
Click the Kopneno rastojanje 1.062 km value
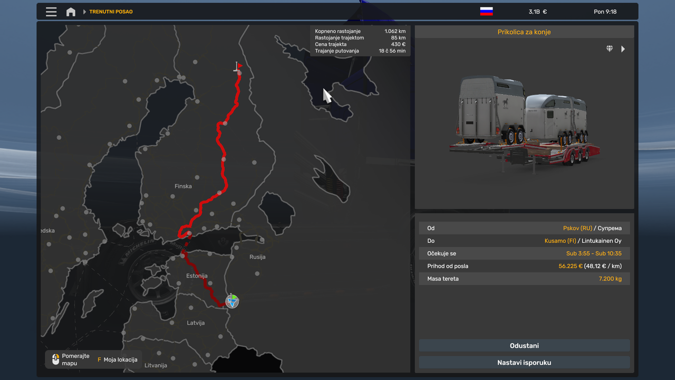pyautogui.click(x=395, y=32)
